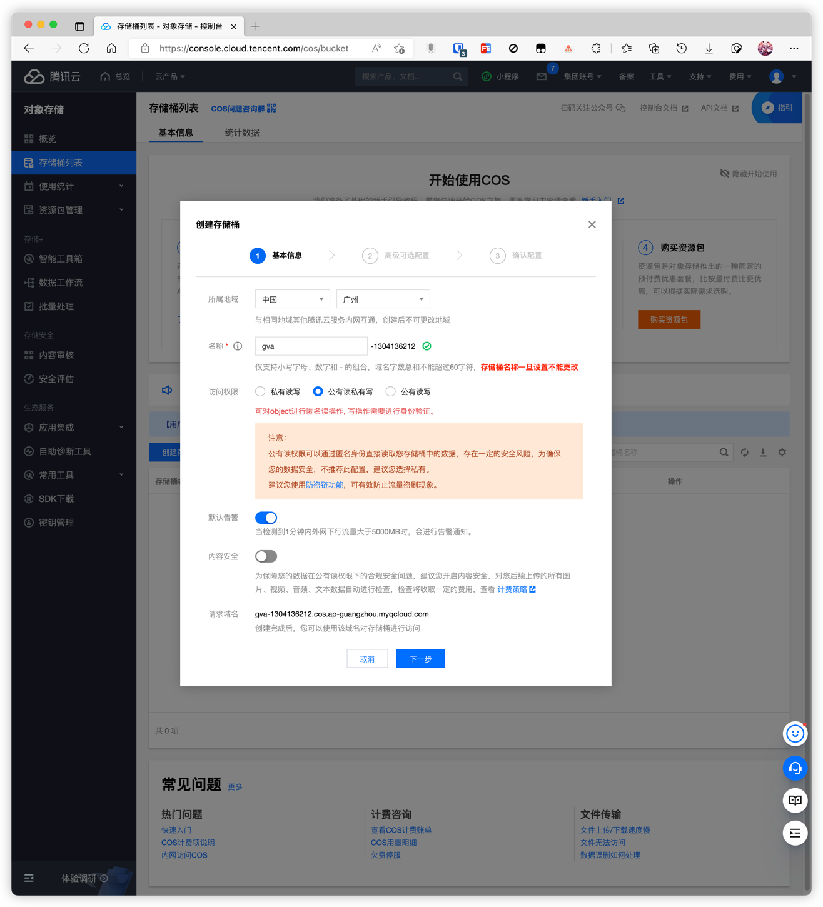Open the 中国 country dropdown

click(x=292, y=299)
